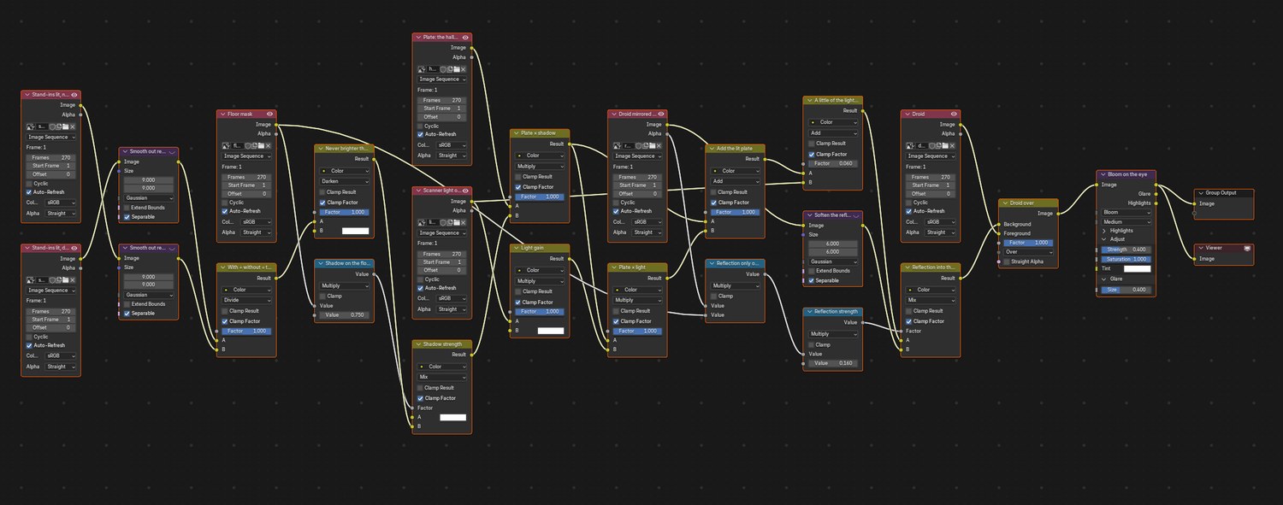1283x505 pixels.
Task: Open Medium quality dropdown in Bloom node
Action: coord(1126,222)
